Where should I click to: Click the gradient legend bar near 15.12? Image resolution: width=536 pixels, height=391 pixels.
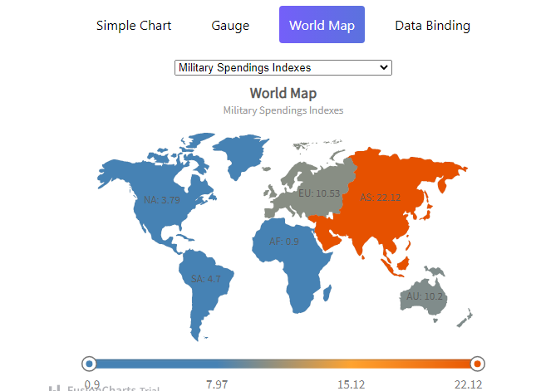pyautogui.click(x=352, y=364)
